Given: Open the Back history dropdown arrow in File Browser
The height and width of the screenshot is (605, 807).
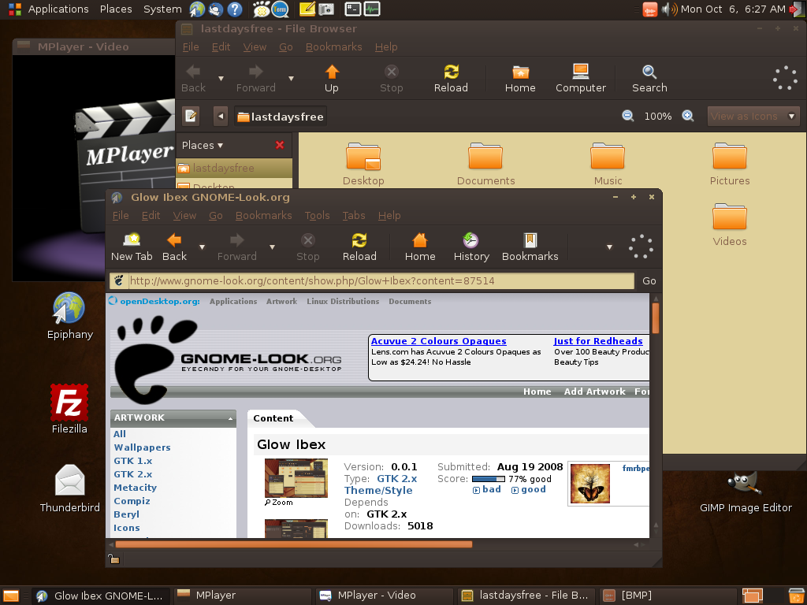Looking at the screenshot, I should tap(221, 79).
